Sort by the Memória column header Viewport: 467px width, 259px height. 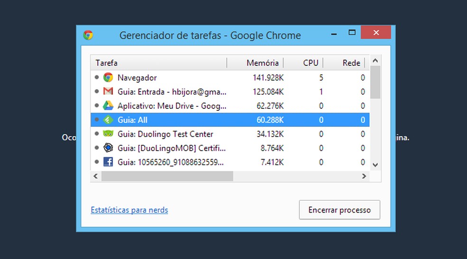(x=255, y=63)
